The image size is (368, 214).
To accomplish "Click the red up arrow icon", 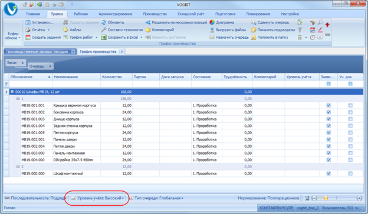I will pyautogui.click(x=327, y=25).
